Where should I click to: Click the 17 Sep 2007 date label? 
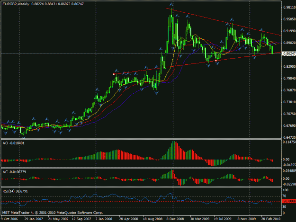pos(81,219)
